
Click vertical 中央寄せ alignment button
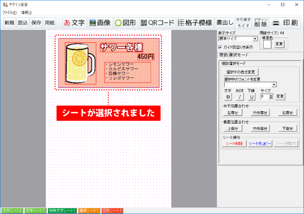[260, 128]
